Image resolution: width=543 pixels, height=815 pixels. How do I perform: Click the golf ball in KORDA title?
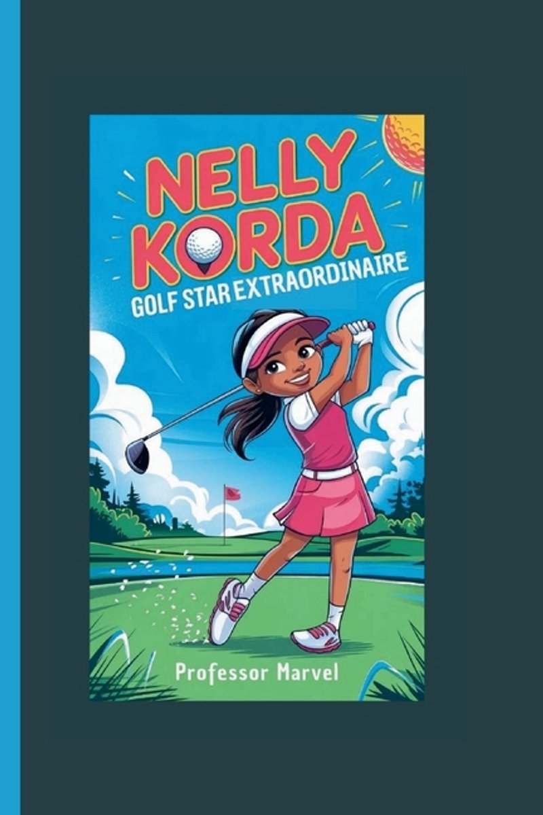pyautogui.click(x=204, y=245)
